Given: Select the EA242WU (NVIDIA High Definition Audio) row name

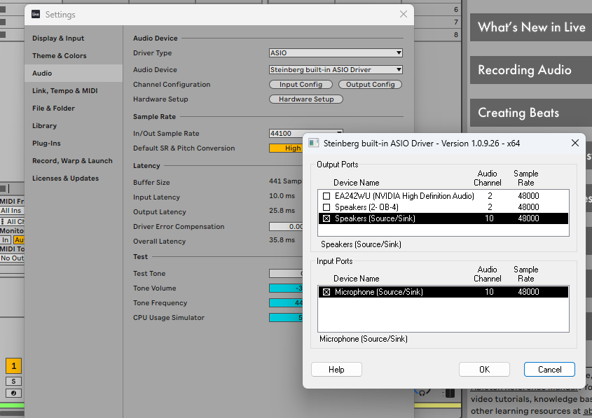Looking at the screenshot, I should [x=404, y=196].
